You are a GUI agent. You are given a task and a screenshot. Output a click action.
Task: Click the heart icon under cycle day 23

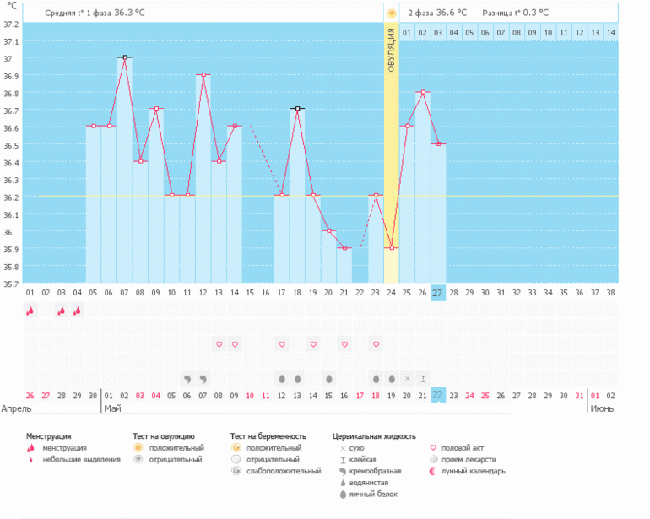coord(376,344)
